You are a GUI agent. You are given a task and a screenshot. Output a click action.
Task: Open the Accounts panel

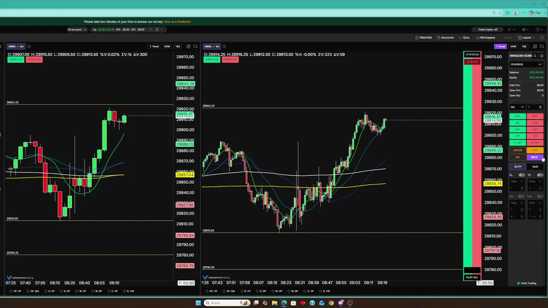(445, 38)
